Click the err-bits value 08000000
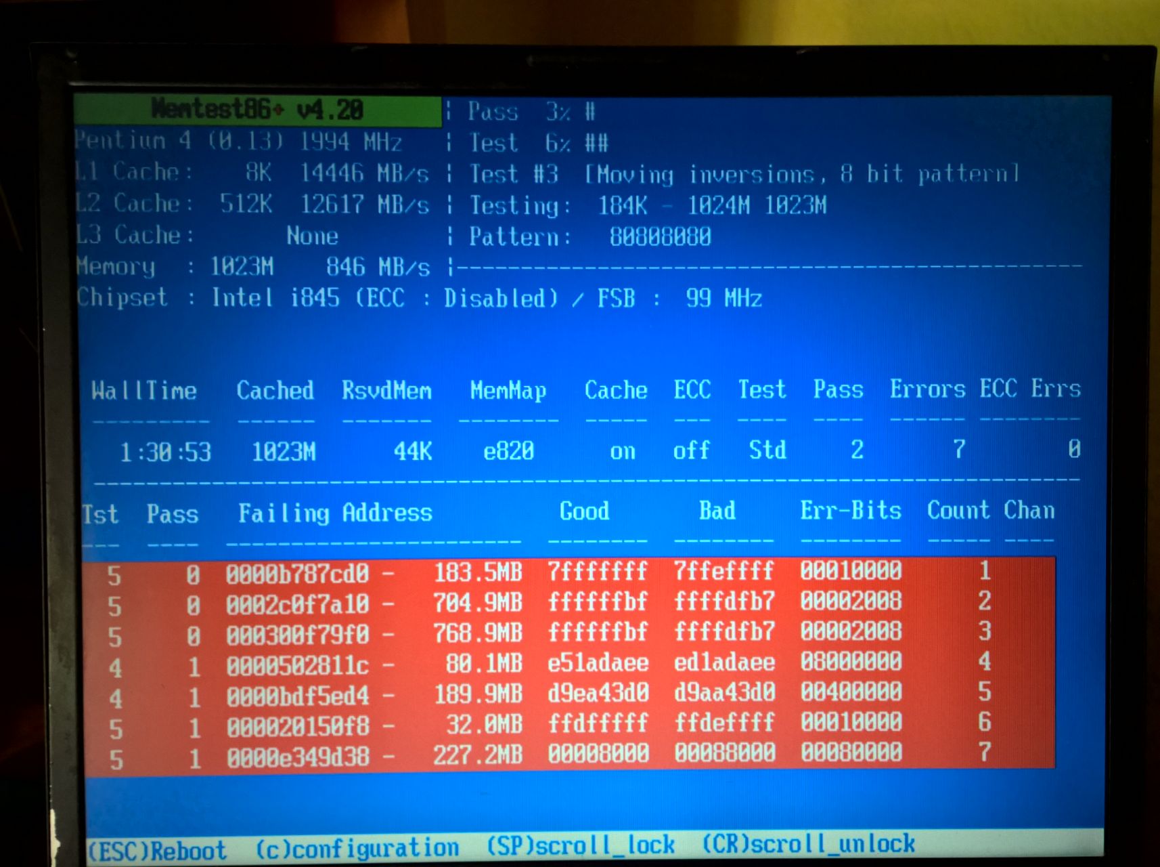The height and width of the screenshot is (867, 1160). [x=851, y=661]
